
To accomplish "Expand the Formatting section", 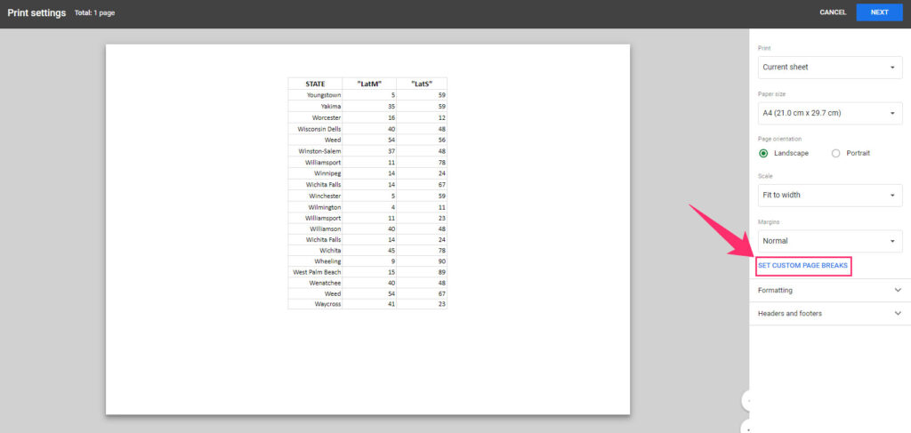I will [830, 290].
